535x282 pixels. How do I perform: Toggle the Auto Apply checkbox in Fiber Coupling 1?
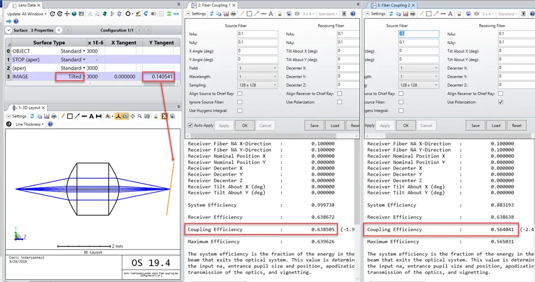coord(190,125)
